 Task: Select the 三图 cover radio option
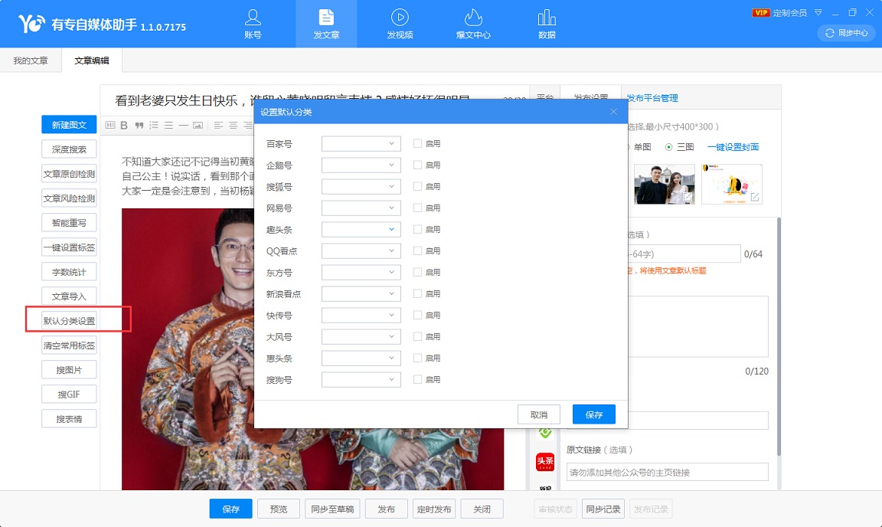(669, 147)
